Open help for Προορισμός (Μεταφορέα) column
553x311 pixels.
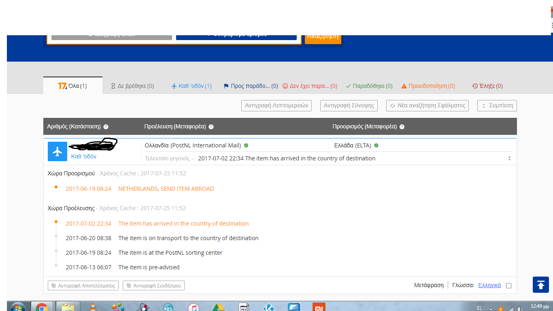point(402,127)
